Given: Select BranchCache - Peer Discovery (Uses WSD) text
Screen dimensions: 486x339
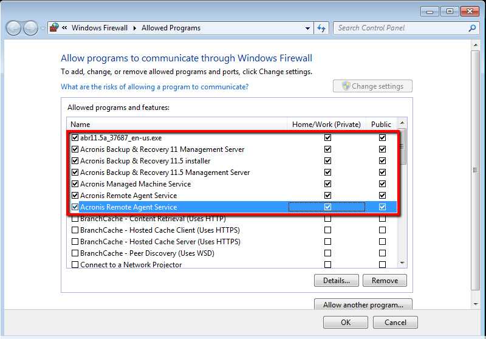Looking at the screenshot, I should [147, 253].
